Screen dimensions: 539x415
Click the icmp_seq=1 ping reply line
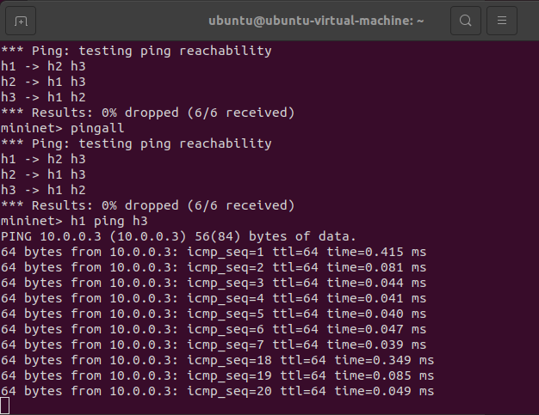click(214, 252)
